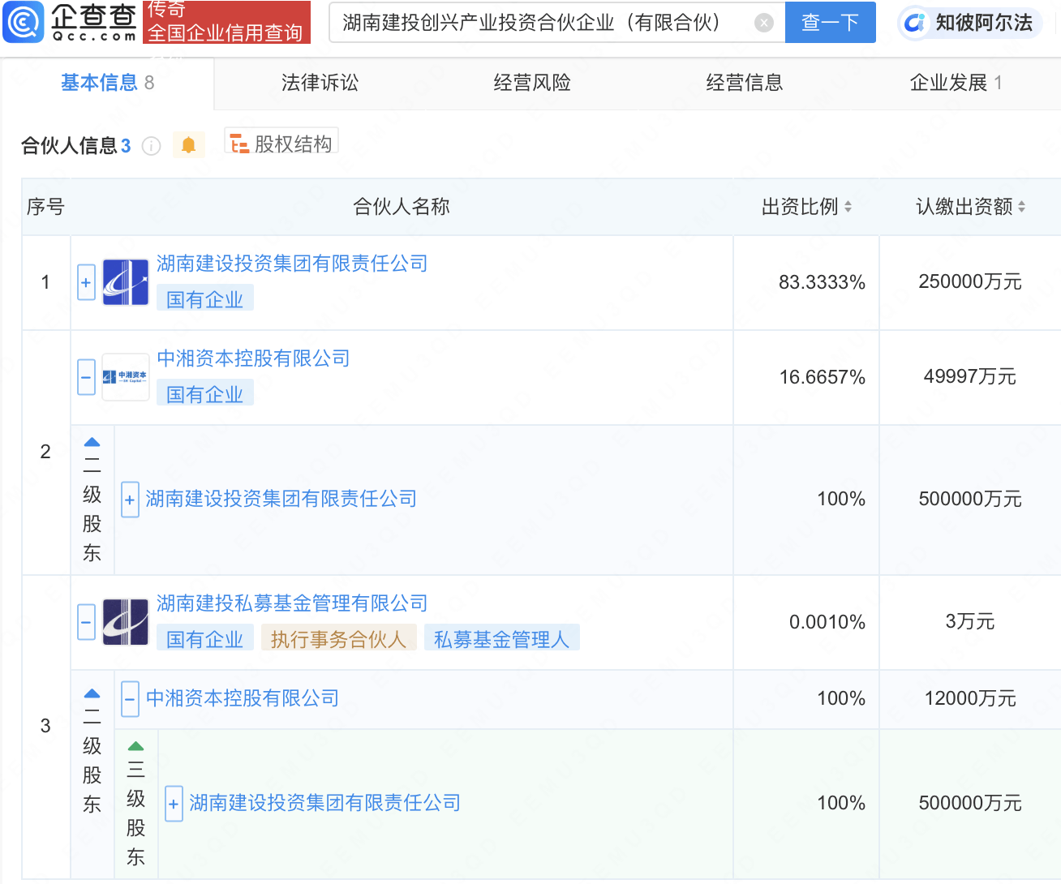Collapse 中湘资本控股 minus button in row 3
Image resolution: width=1061 pixels, height=884 pixels.
(x=130, y=699)
